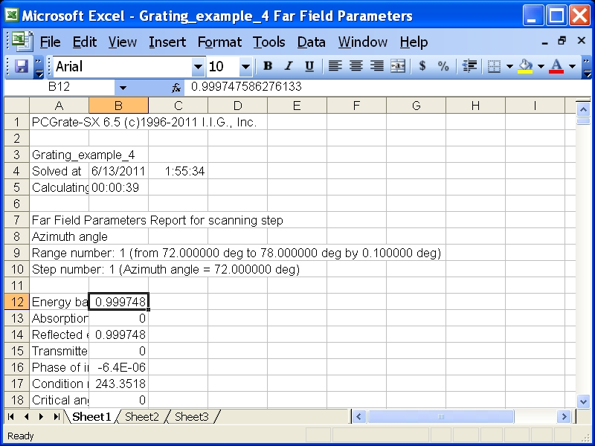Click the Select All corner button
The image size is (595, 446).
coord(16,106)
